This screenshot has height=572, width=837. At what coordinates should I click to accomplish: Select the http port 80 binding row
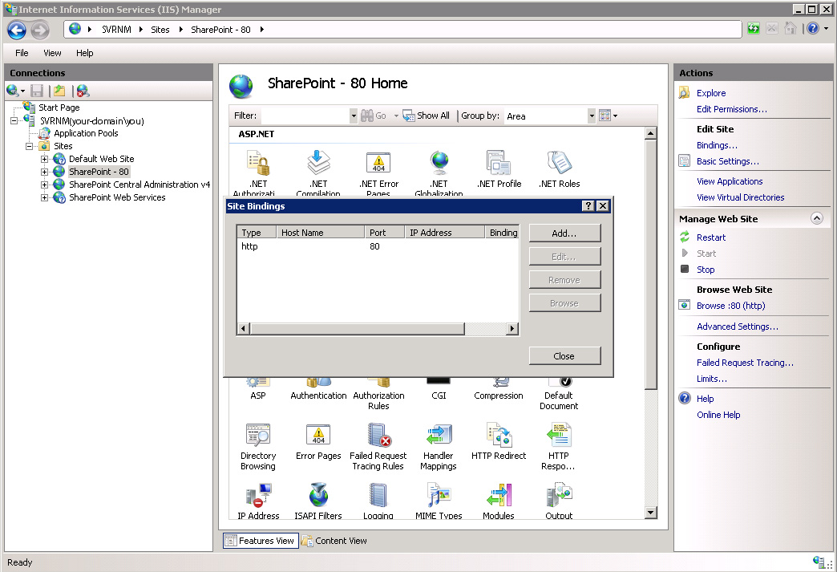(x=378, y=246)
